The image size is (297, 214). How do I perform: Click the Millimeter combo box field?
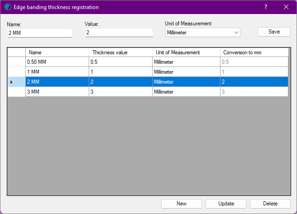(203, 33)
